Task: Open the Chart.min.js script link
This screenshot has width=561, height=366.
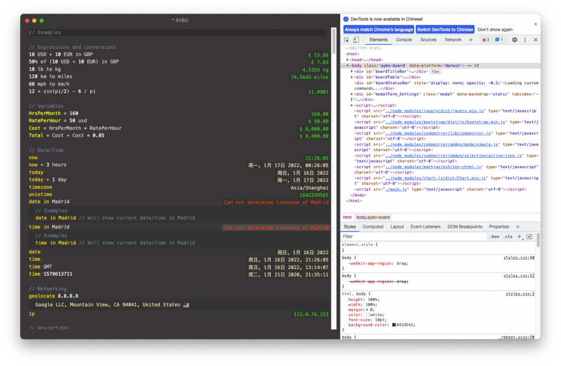Action: 436,178
